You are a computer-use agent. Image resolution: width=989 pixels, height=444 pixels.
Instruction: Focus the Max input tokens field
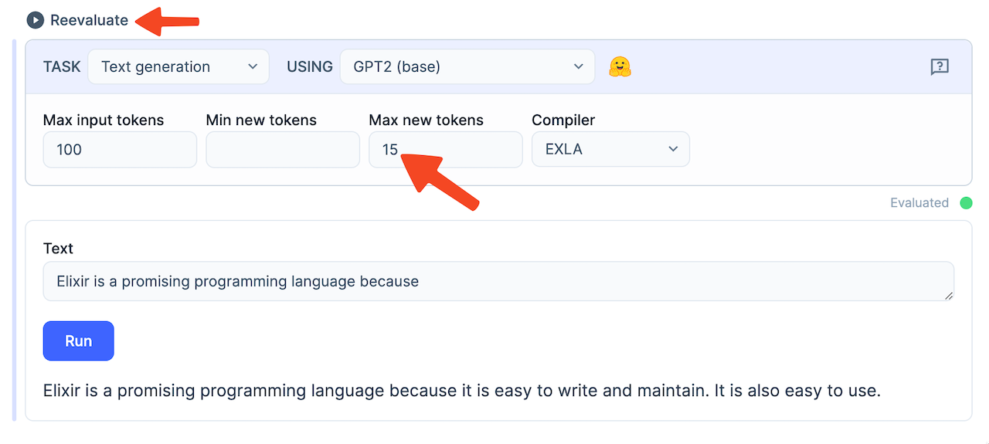click(x=120, y=150)
